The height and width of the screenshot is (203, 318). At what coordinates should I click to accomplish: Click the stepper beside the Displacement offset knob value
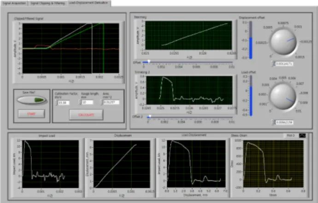point(273,64)
